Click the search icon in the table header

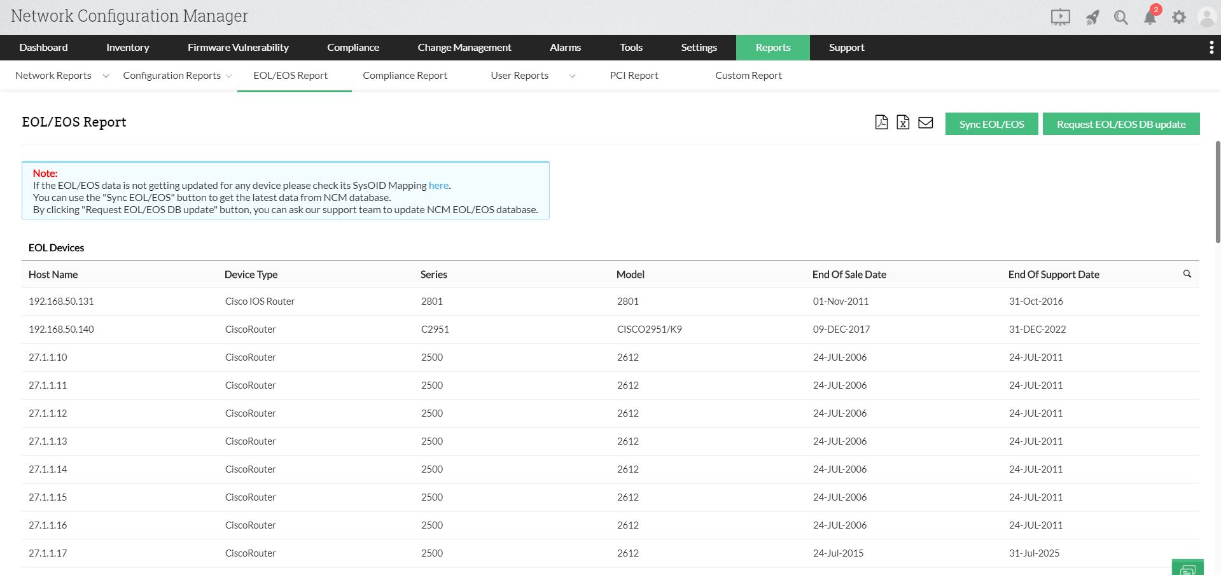[x=1187, y=274]
